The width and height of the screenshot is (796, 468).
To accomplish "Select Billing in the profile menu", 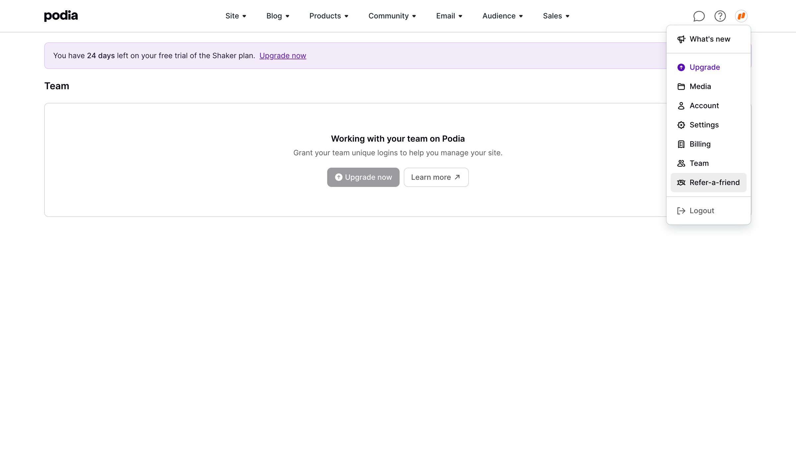I will click(x=708, y=144).
